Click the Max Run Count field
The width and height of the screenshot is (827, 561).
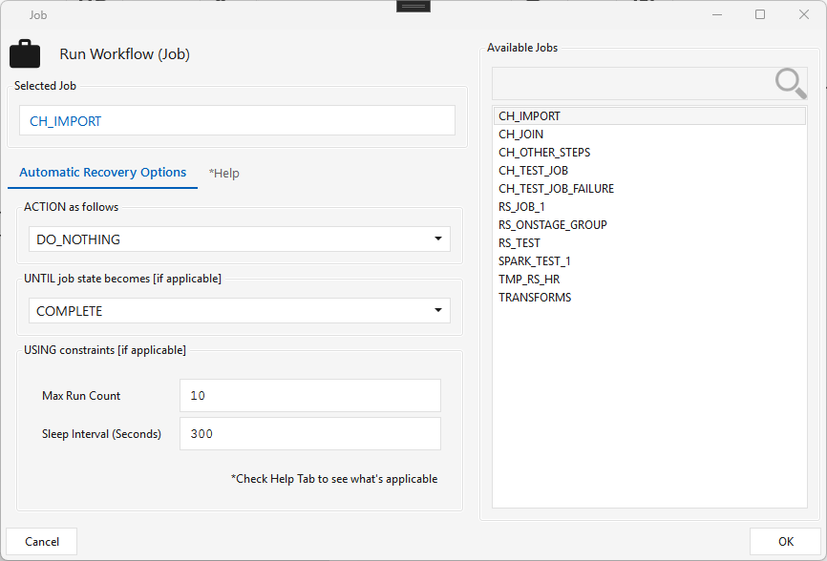(x=310, y=396)
